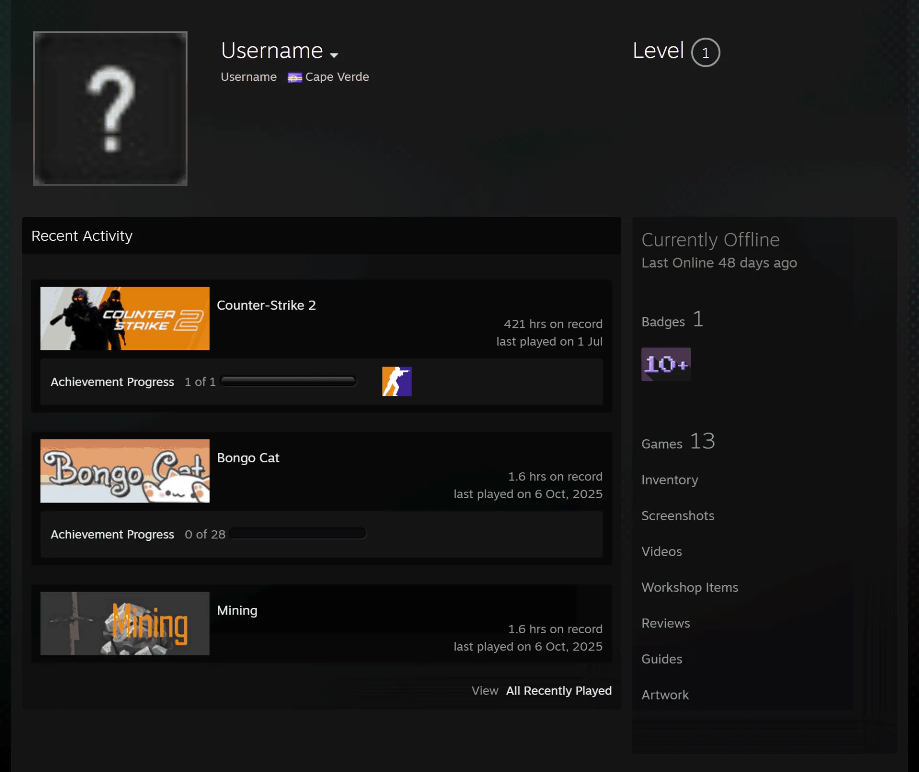Image resolution: width=919 pixels, height=772 pixels.
Task: Go to Workshop Items
Action: pyautogui.click(x=690, y=587)
